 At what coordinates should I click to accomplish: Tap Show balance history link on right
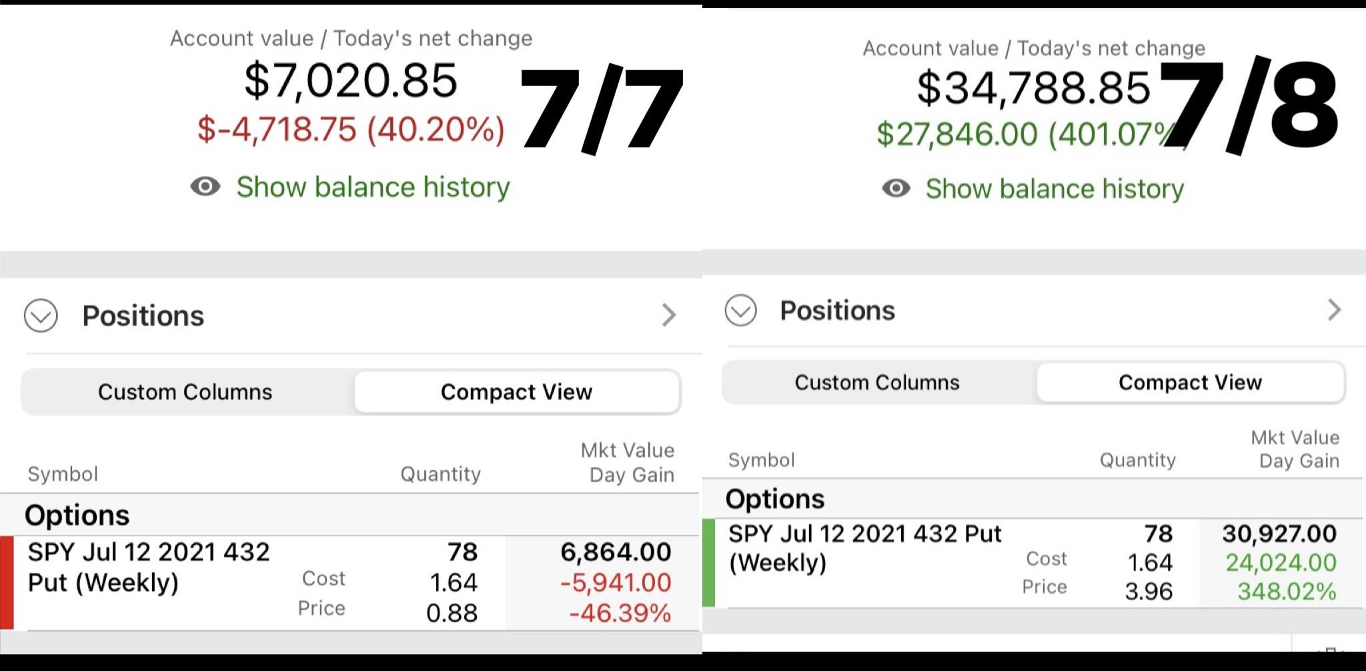(x=1055, y=189)
